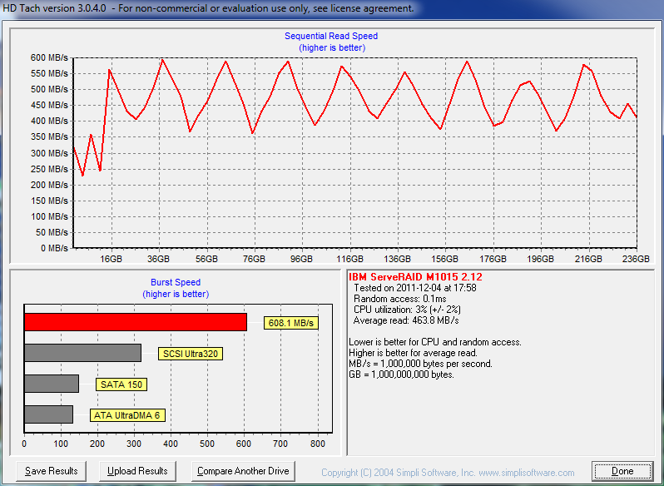Open Compare Another Drive
Viewport: 664px width, 486px height.
tap(243, 471)
